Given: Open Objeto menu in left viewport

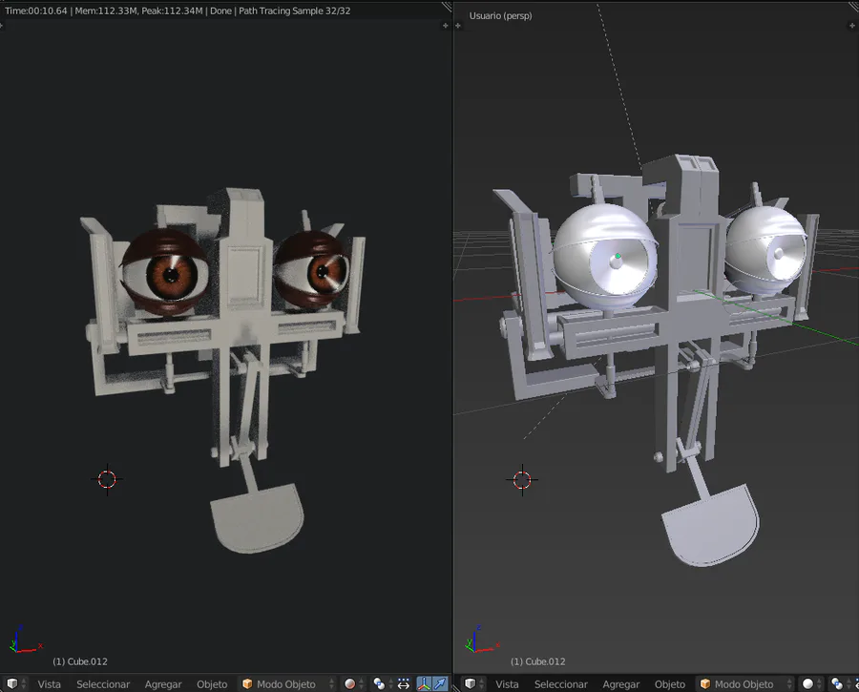Looking at the screenshot, I should click(x=212, y=684).
